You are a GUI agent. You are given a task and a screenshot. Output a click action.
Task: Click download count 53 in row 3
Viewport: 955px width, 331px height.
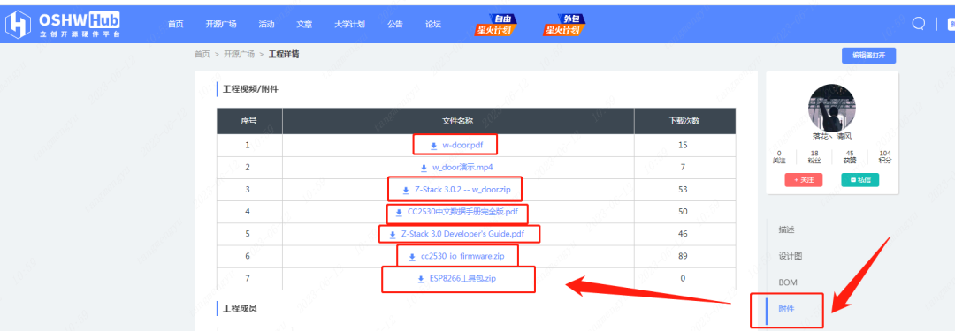point(683,190)
